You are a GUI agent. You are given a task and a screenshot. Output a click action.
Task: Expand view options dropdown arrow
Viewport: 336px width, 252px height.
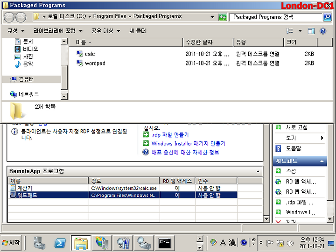click(x=300, y=31)
